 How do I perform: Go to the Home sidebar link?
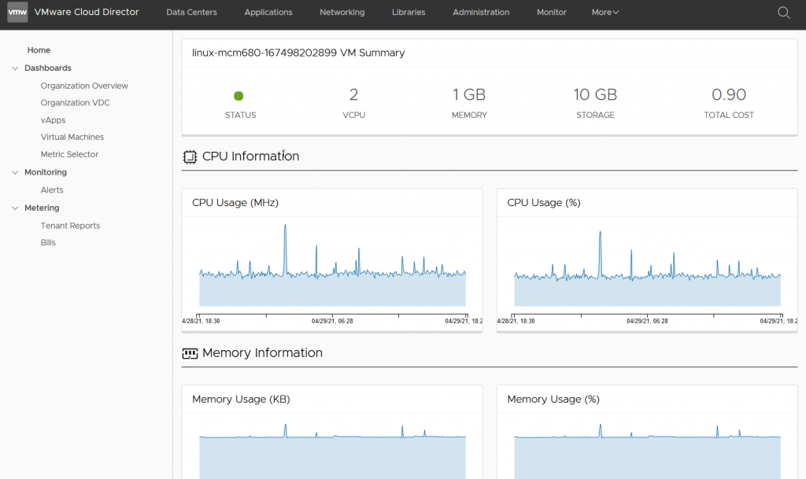point(39,50)
